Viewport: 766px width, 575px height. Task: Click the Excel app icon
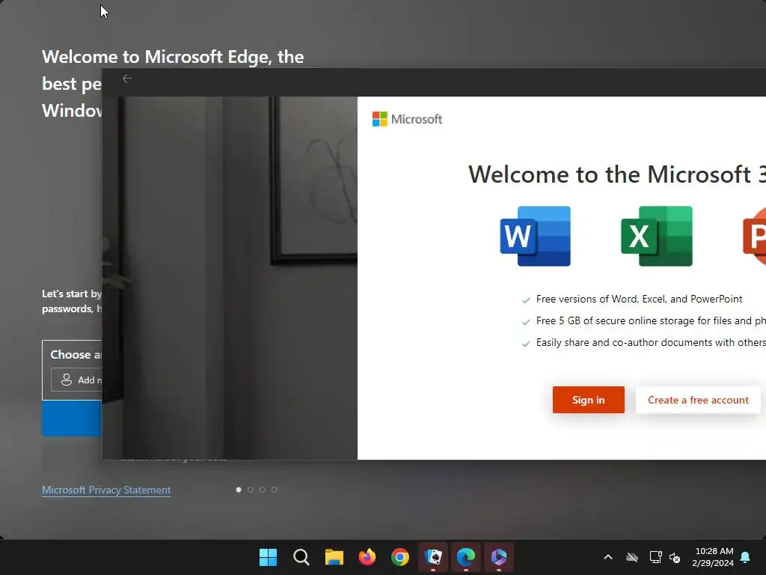pos(657,236)
